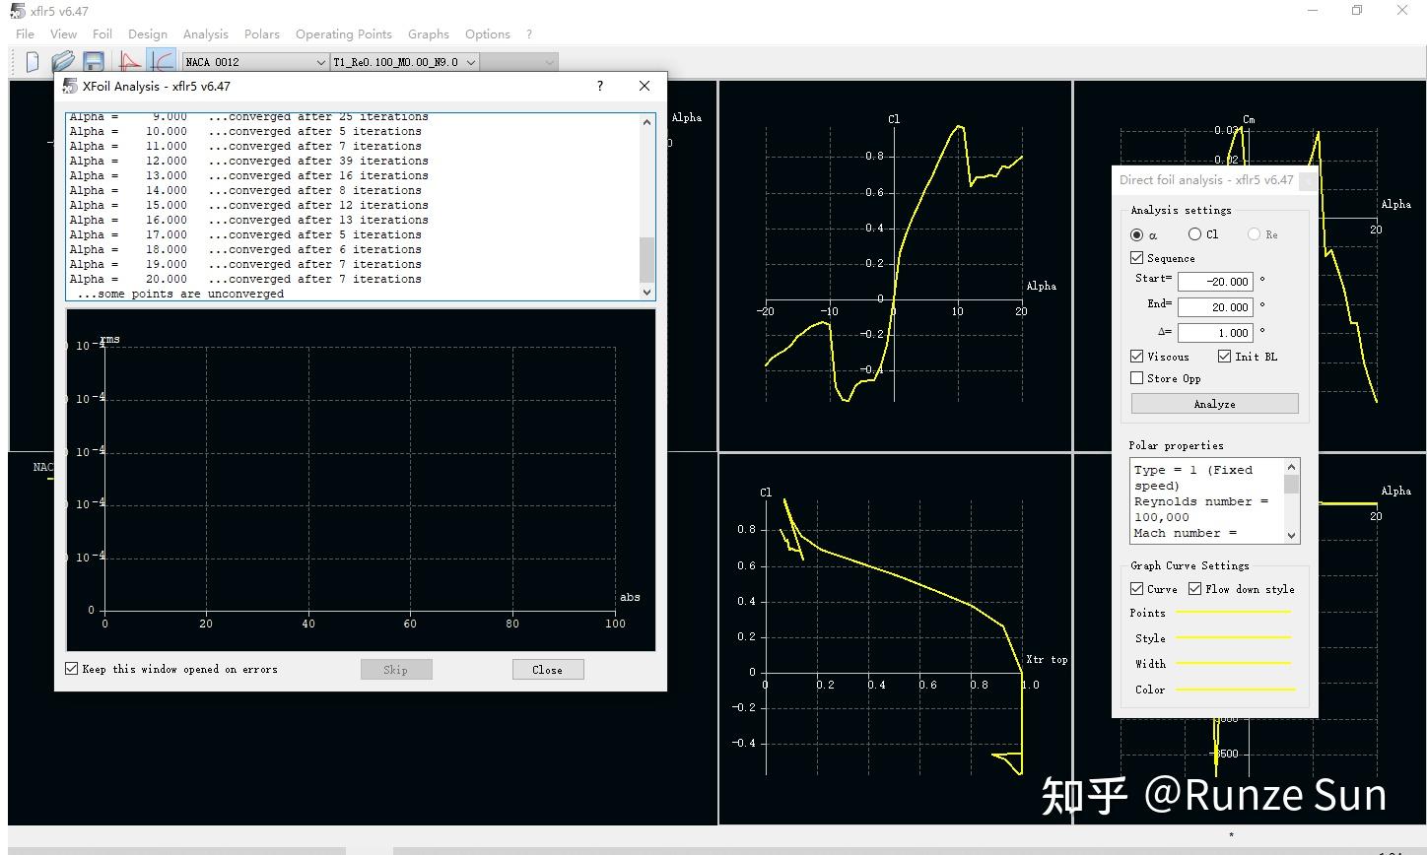The height and width of the screenshot is (855, 1427).
Task: Click the help question mark on XFoil Analysis dialog
Action: click(x=598, y=86)
